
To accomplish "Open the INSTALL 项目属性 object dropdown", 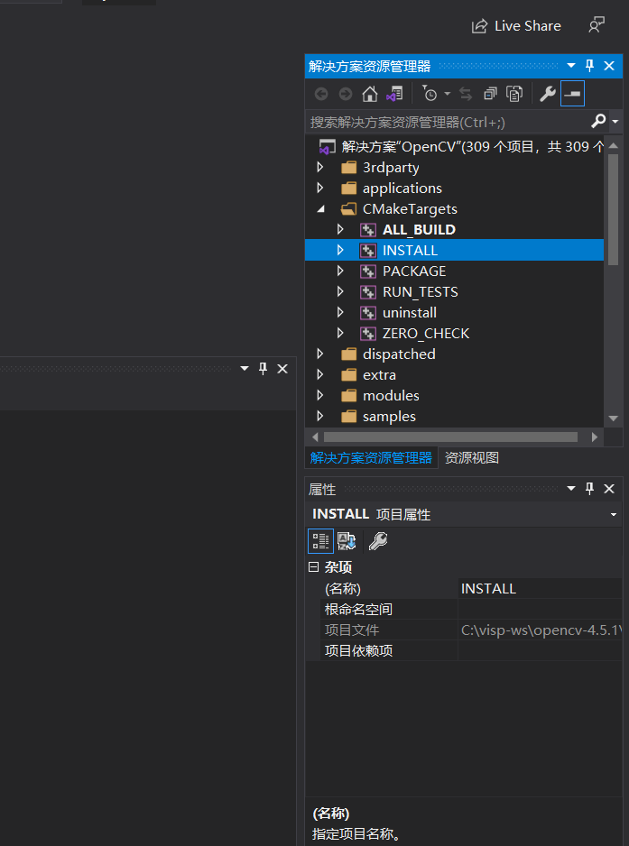I will (614, 515).
